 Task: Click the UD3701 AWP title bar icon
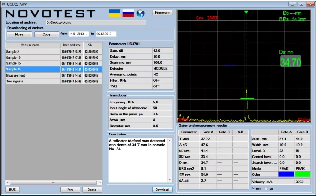click(4, 4)
